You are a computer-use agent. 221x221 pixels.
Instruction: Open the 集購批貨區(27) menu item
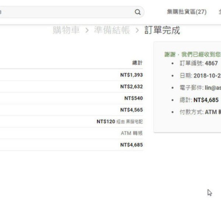click(x=186, y=12)
